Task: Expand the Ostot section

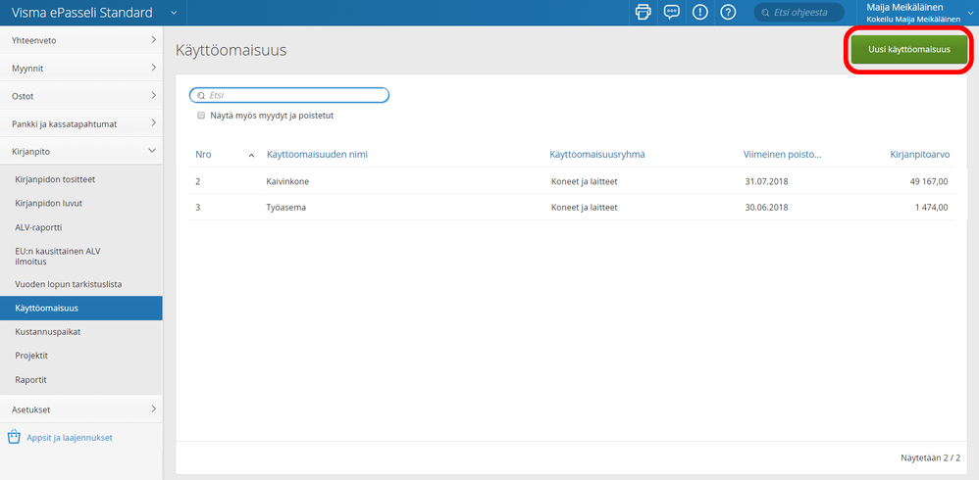Action: (x=81, y=96)
